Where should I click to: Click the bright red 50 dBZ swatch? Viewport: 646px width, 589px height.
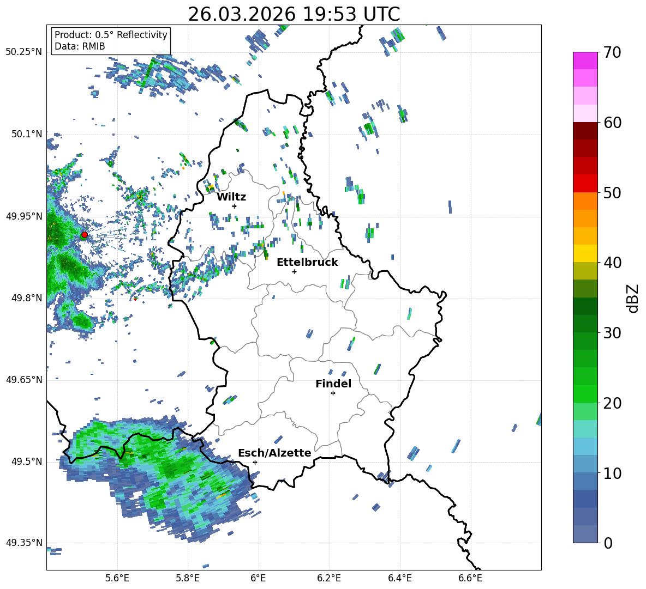point(585,184)
